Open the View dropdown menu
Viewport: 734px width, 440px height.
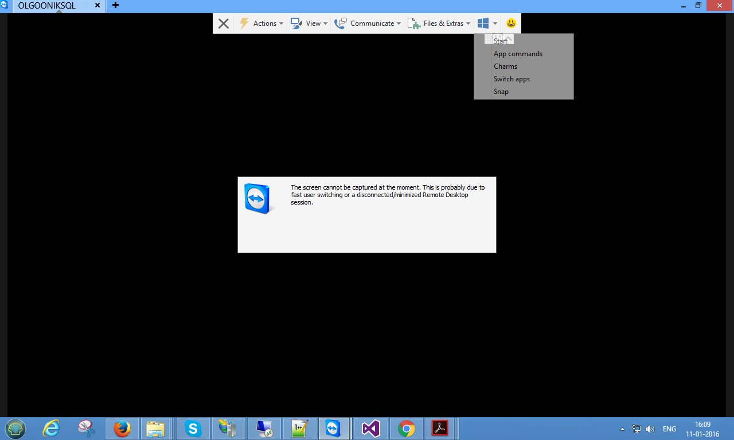tap(309, 23)
